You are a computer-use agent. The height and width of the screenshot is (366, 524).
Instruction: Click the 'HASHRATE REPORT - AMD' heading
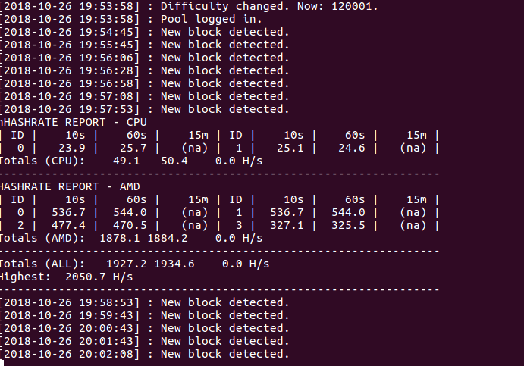[71, 186]
